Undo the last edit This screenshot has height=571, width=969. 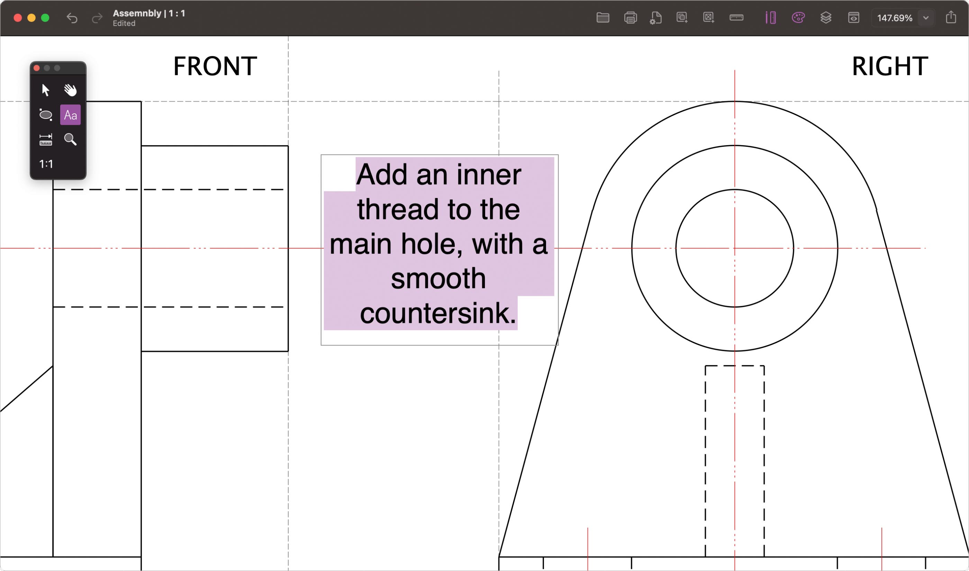72,18
